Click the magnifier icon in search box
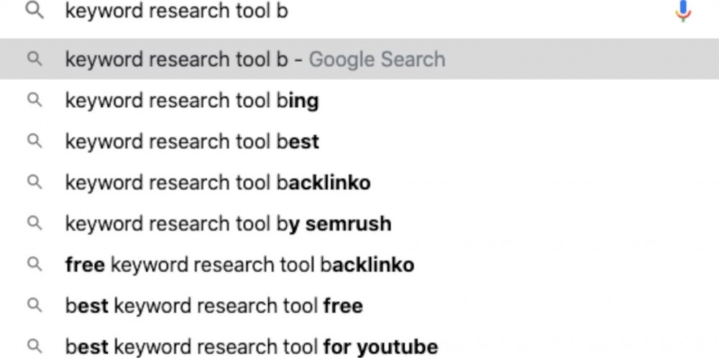 tap(35, 12)
